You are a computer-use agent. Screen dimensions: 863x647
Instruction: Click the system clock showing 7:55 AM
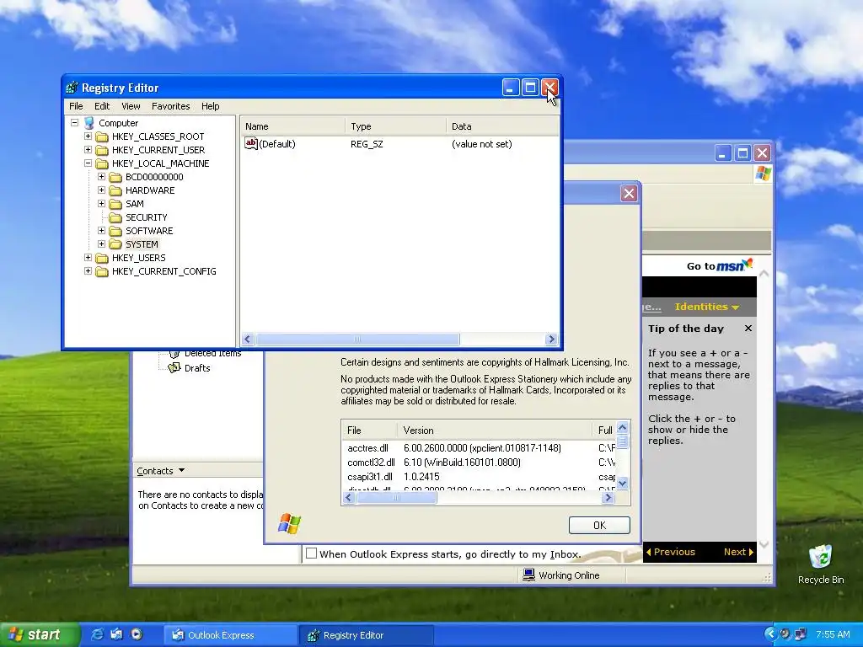click(x=833, y=634)
